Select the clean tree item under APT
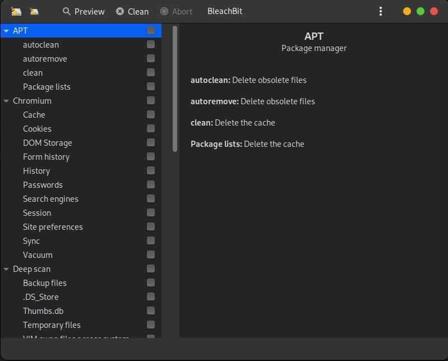The image size is (448, 361). [33, 73]
